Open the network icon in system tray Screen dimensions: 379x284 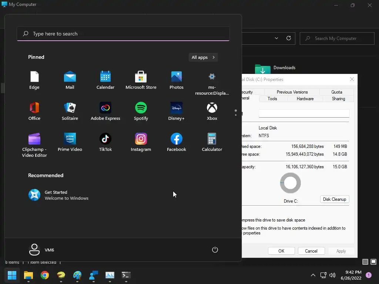(x=323, y=275)
